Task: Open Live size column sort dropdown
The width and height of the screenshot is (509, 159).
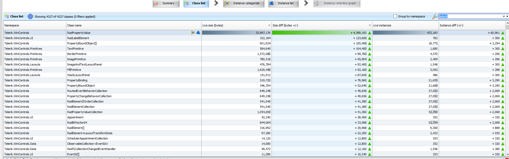Action: [269, 26]
